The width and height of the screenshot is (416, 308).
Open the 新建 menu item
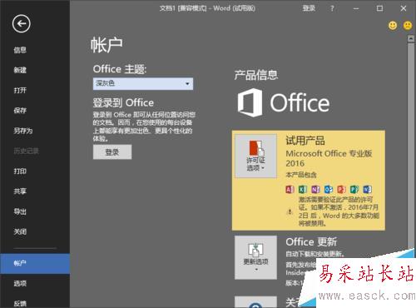[x=35, y=70]
